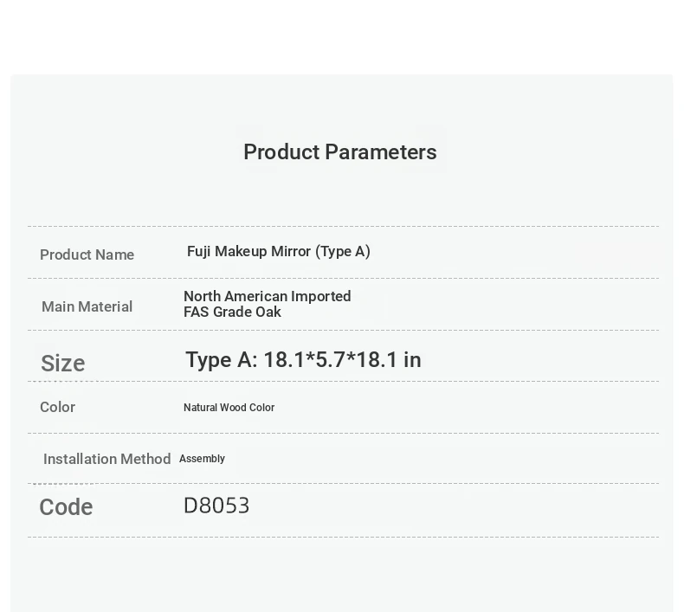Select the Product Name label
684x612 pixels.
(x=87, y=254)
